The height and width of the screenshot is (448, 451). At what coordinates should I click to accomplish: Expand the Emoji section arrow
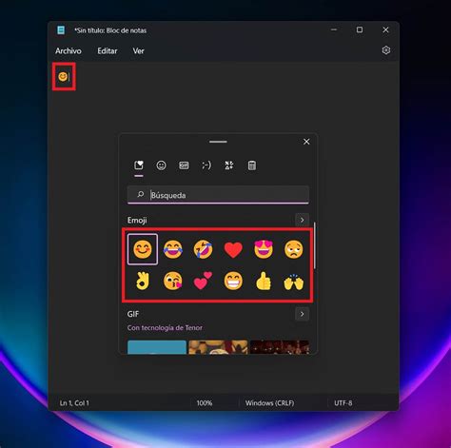(302, 220)
